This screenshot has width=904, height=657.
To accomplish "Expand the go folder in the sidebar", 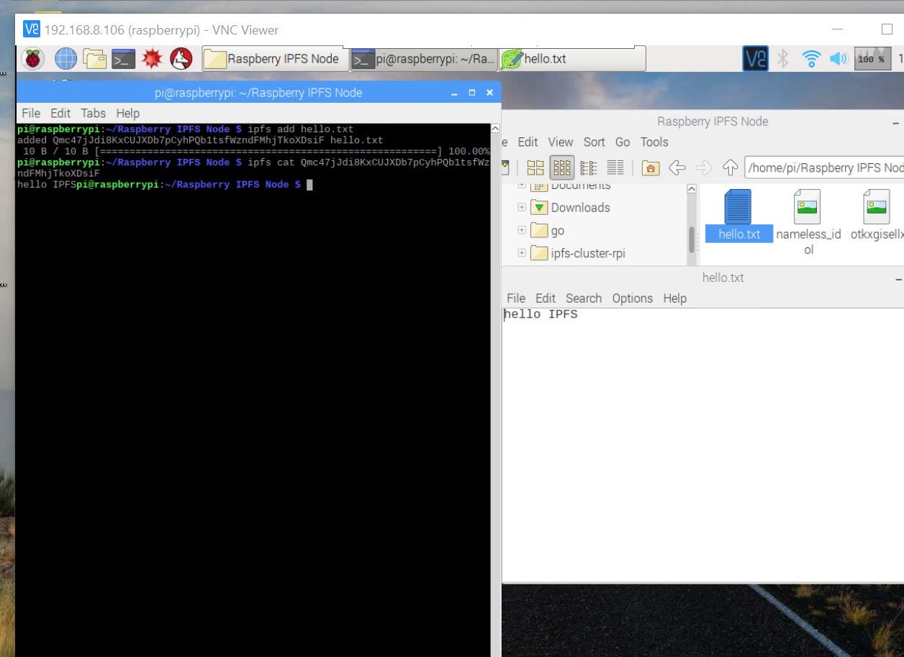I will coord(520,230).
